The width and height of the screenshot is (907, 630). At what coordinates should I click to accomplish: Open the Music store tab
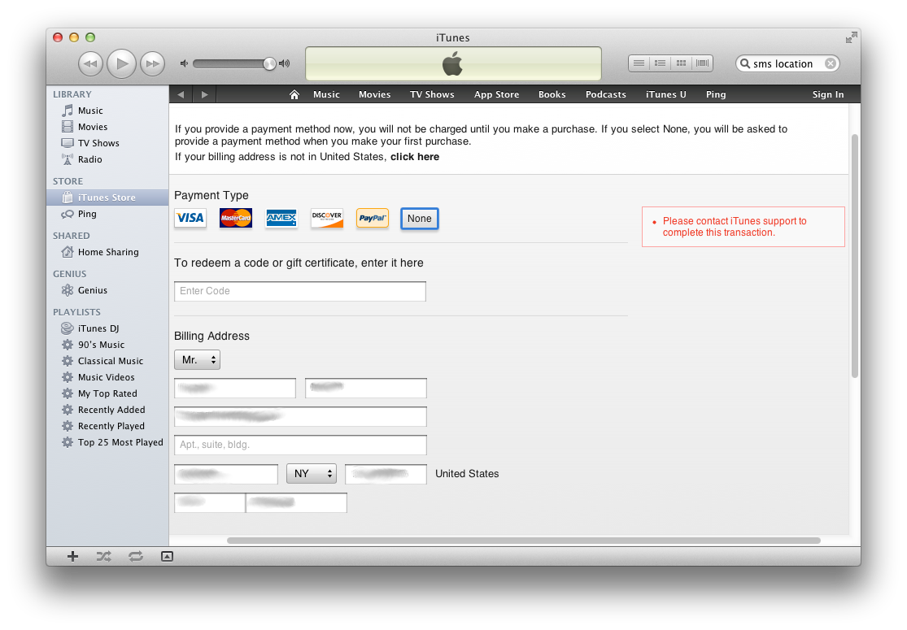tap(326, 94)
